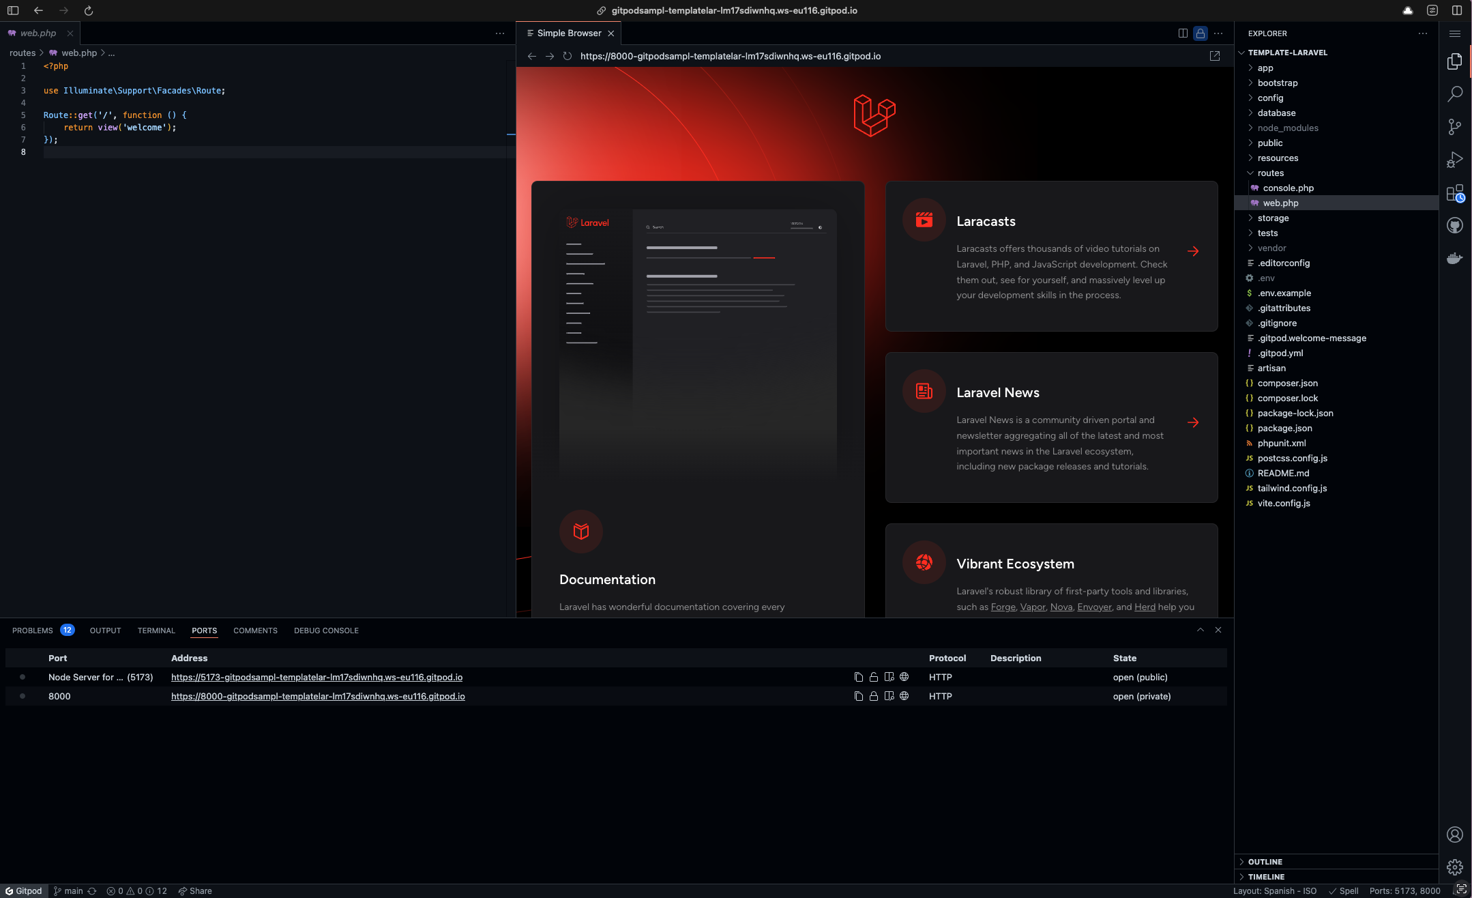Open the Extensions view icon
This screenshot has width=1472, height=898.
click(1454, 193)
